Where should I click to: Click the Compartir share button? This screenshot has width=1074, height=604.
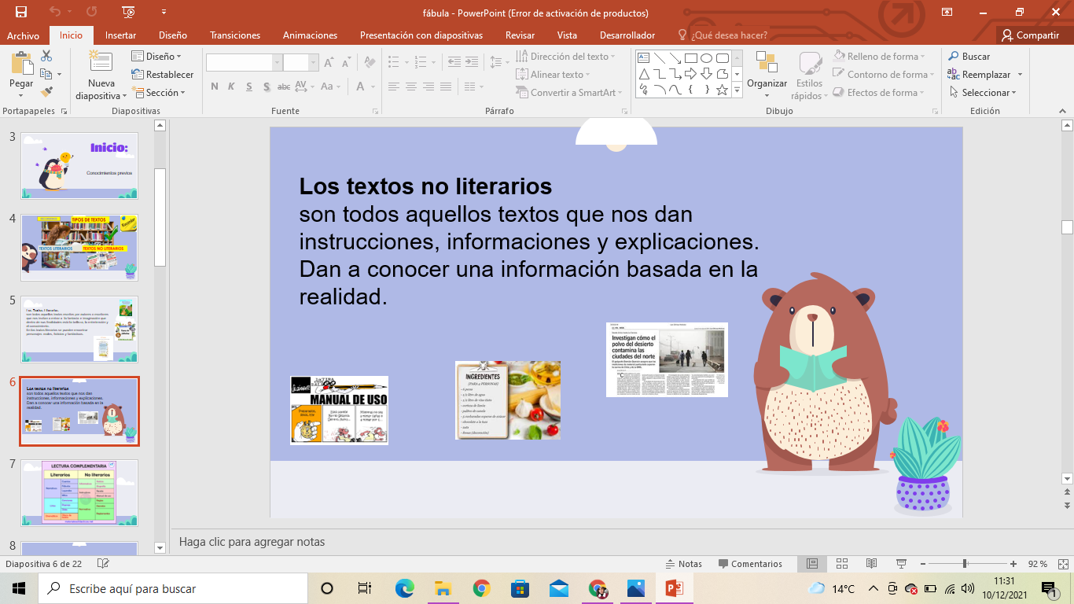1031,35
